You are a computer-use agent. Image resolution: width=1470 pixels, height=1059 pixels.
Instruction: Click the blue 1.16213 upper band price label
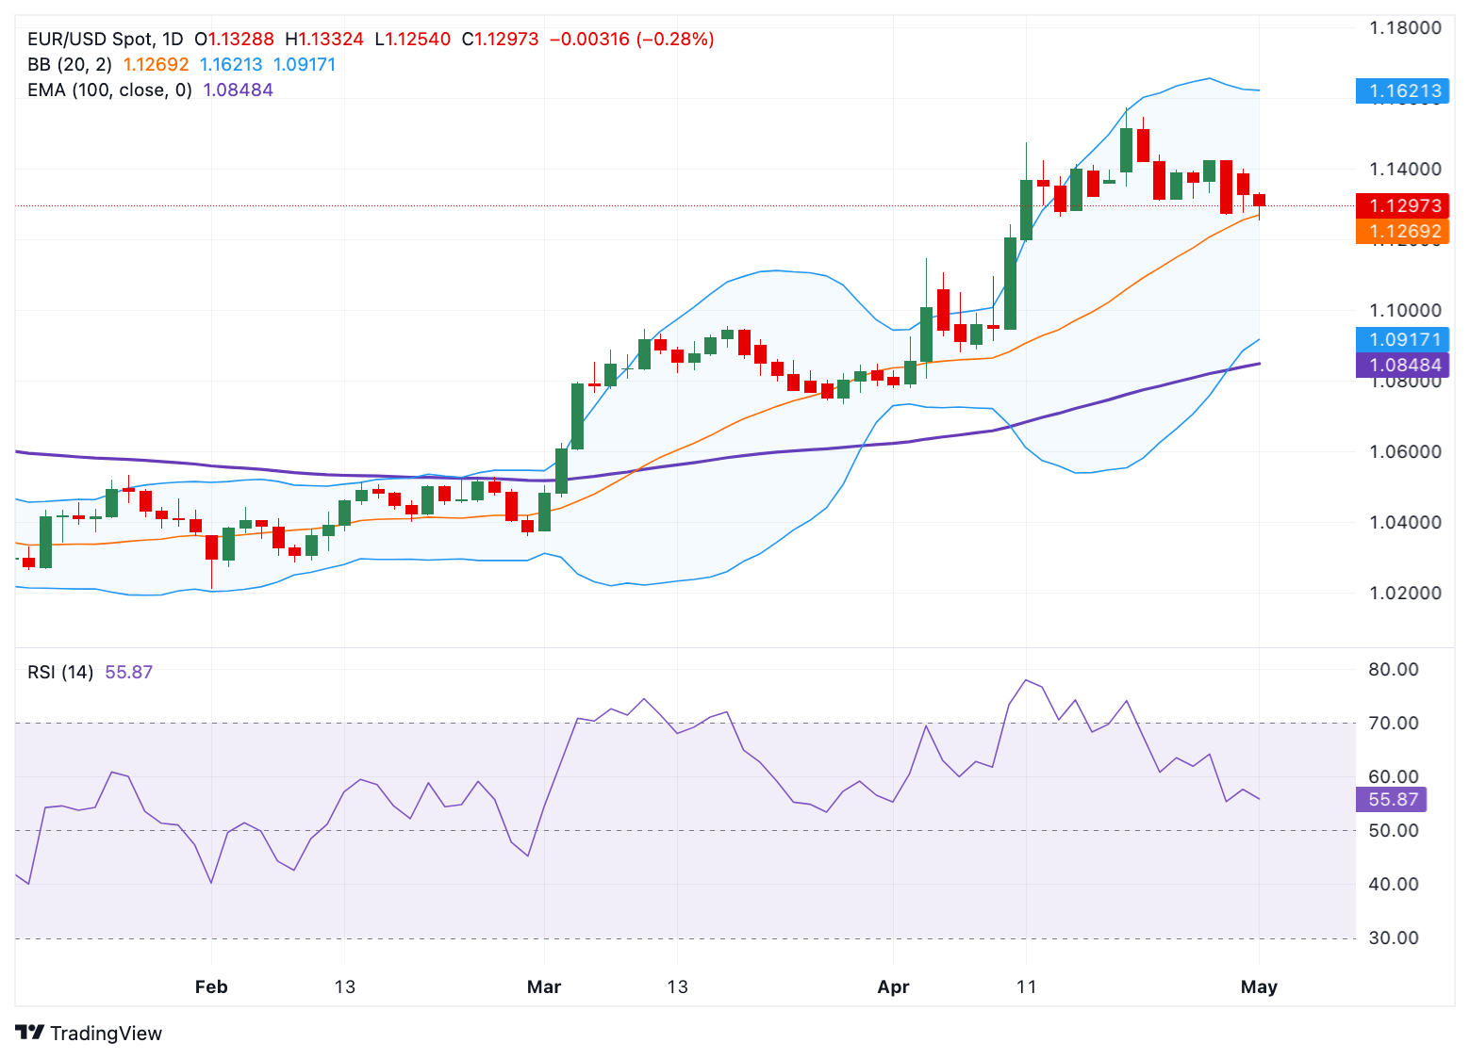click(x=1402, y=91)
